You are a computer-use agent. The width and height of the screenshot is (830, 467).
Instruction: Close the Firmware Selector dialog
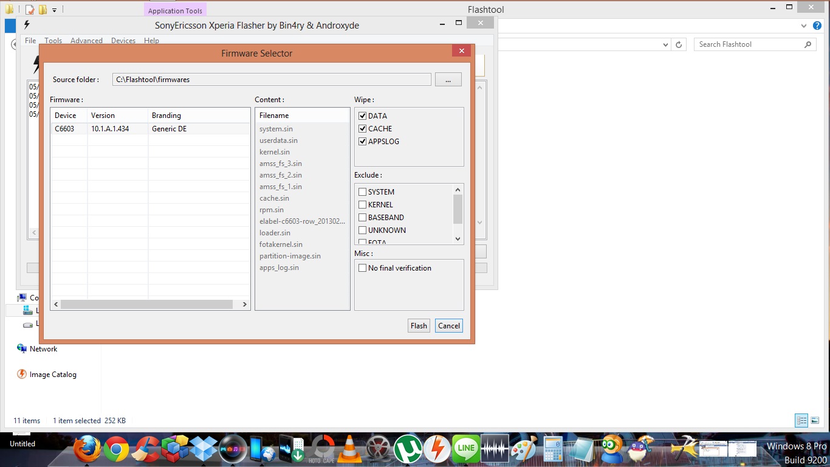coord(462,51)
